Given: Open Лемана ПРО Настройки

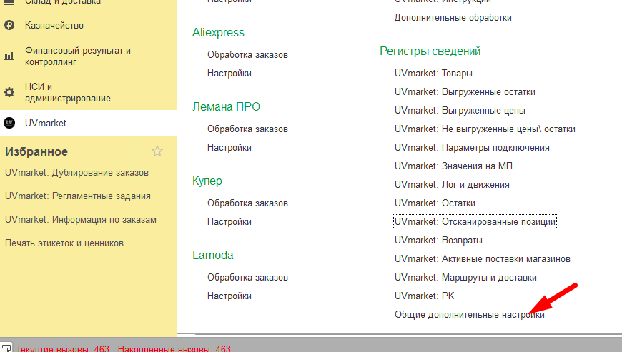Looking at the screenshot, I should [229, 148].
